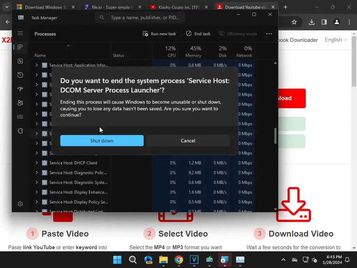Open Task Manager Settings gear icon
The image size is (357, 268).
coord(20,204)
